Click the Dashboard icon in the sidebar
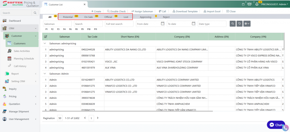 [5, 21]
